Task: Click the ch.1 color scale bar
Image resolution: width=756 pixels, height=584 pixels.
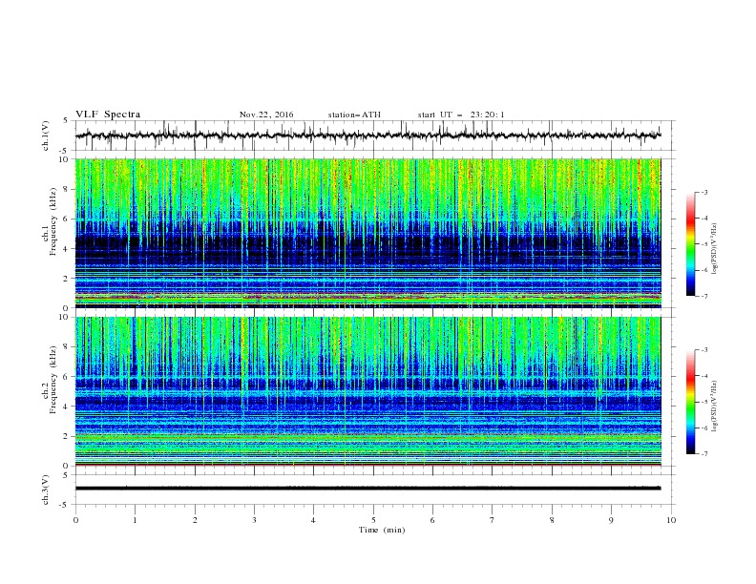Action: [690, 244]
